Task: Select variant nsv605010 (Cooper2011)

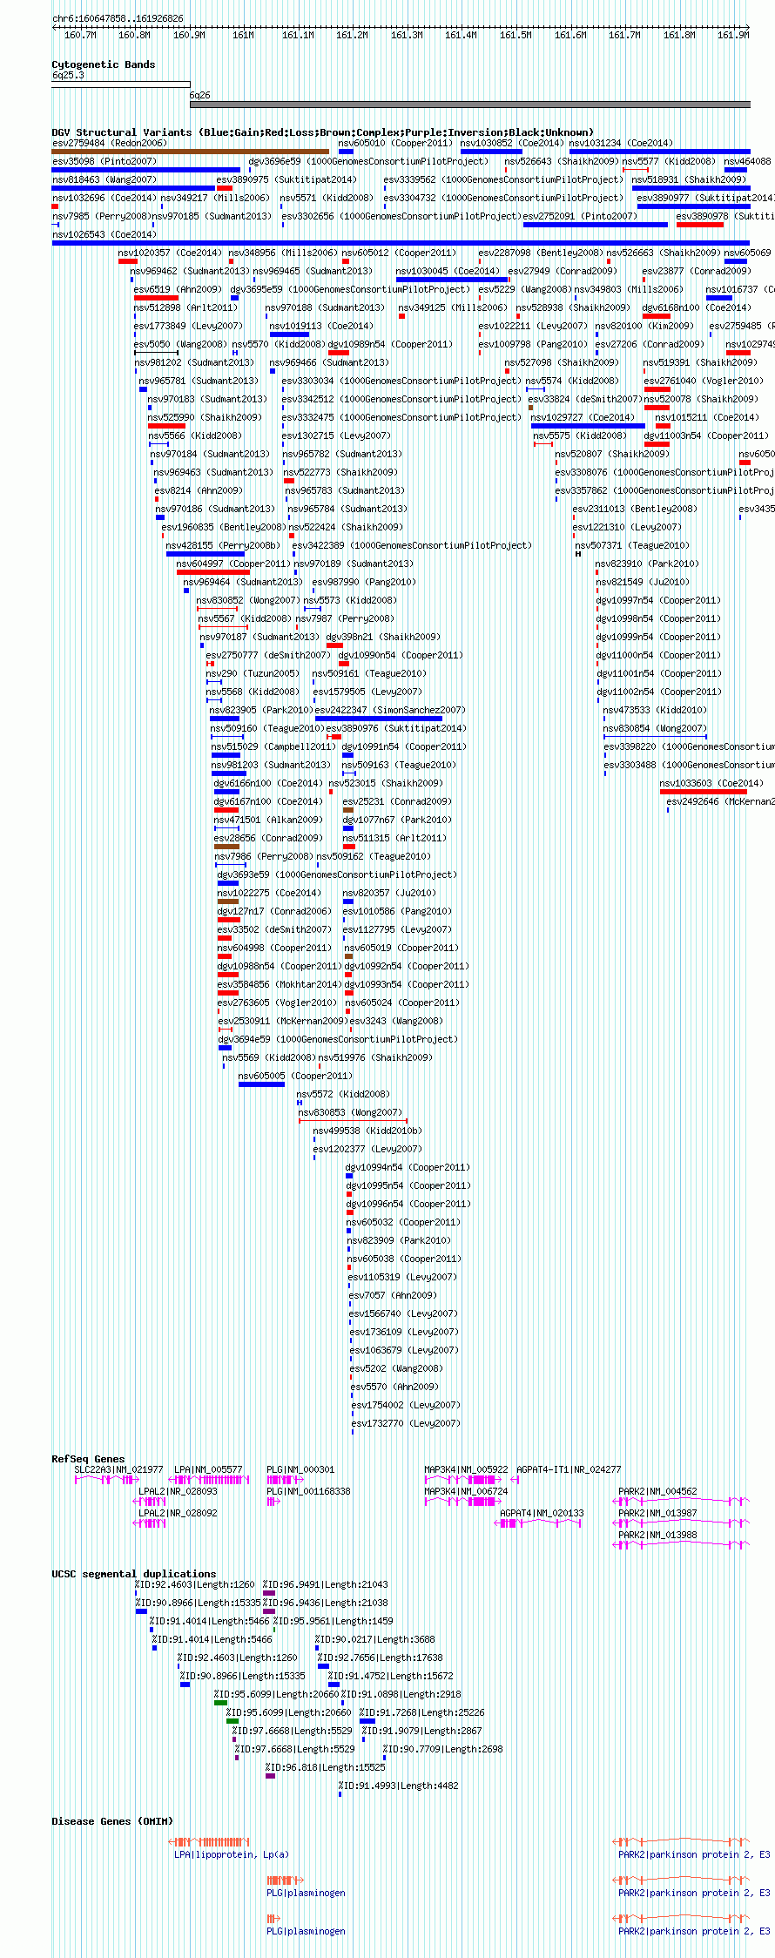Action: (395, 143)
